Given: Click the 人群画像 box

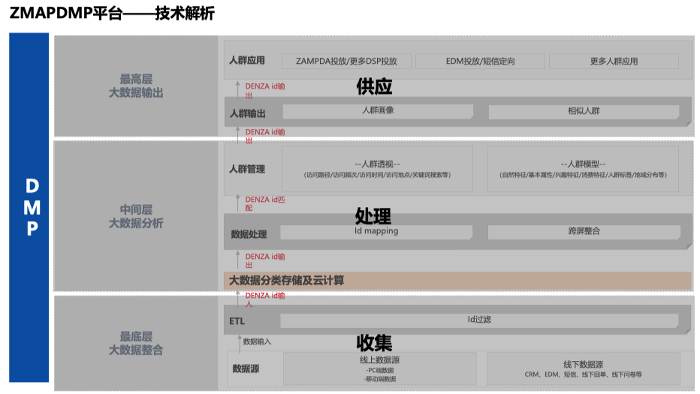Looking at the screenshot, I should [378, 111].
